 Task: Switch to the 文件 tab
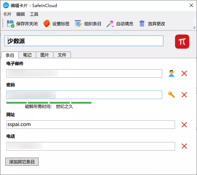[62, 55]
